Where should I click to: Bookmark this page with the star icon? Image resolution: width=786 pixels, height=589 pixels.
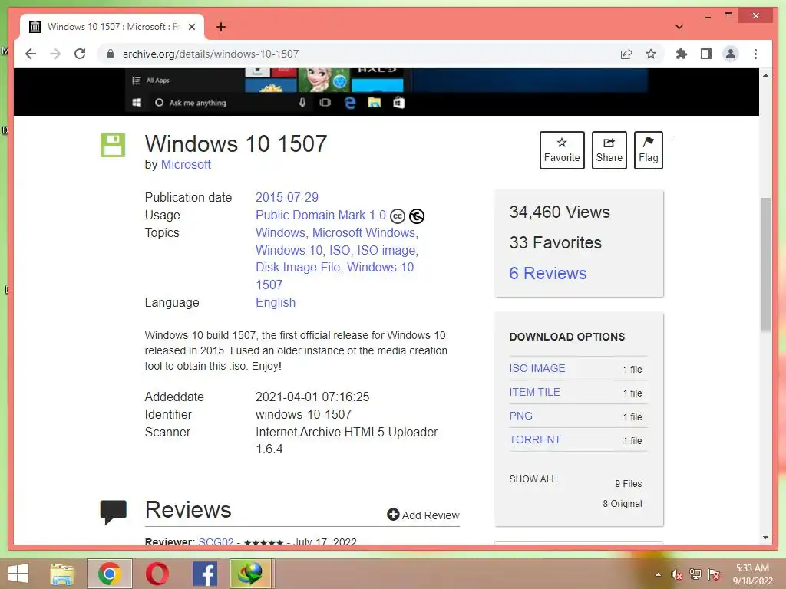coord(651,54)
